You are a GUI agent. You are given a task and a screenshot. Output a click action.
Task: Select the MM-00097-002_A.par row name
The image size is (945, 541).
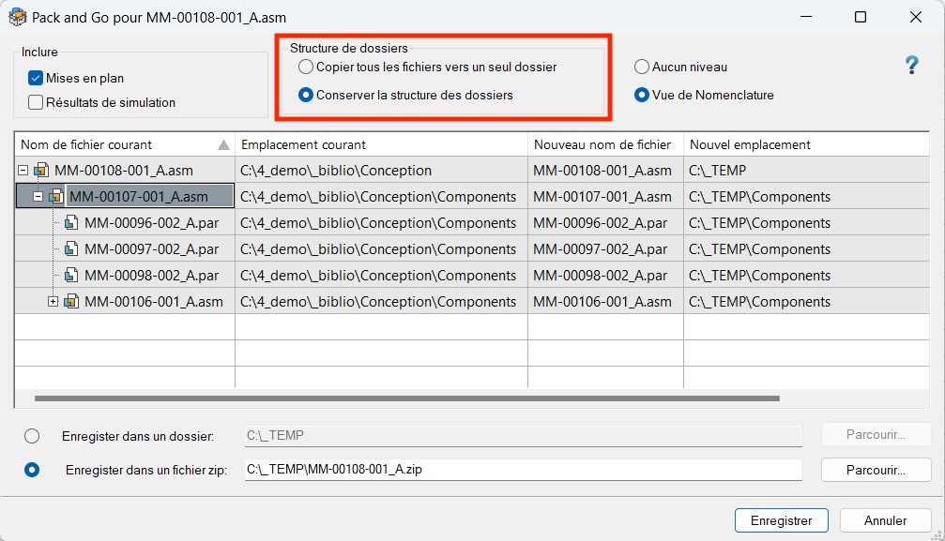tap(151, 248)
